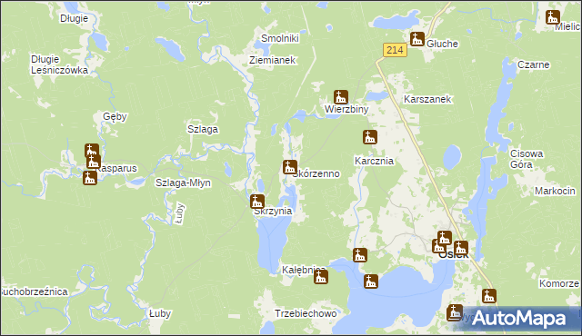582x336 pixels.
Task: Select the Szlaga-Młyn label
Action: tap(183, 183)
